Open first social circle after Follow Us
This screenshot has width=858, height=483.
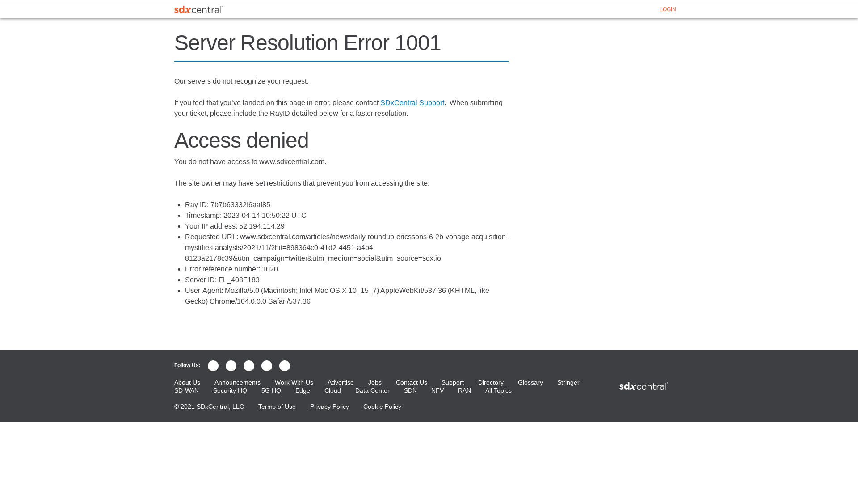(213, 366)
